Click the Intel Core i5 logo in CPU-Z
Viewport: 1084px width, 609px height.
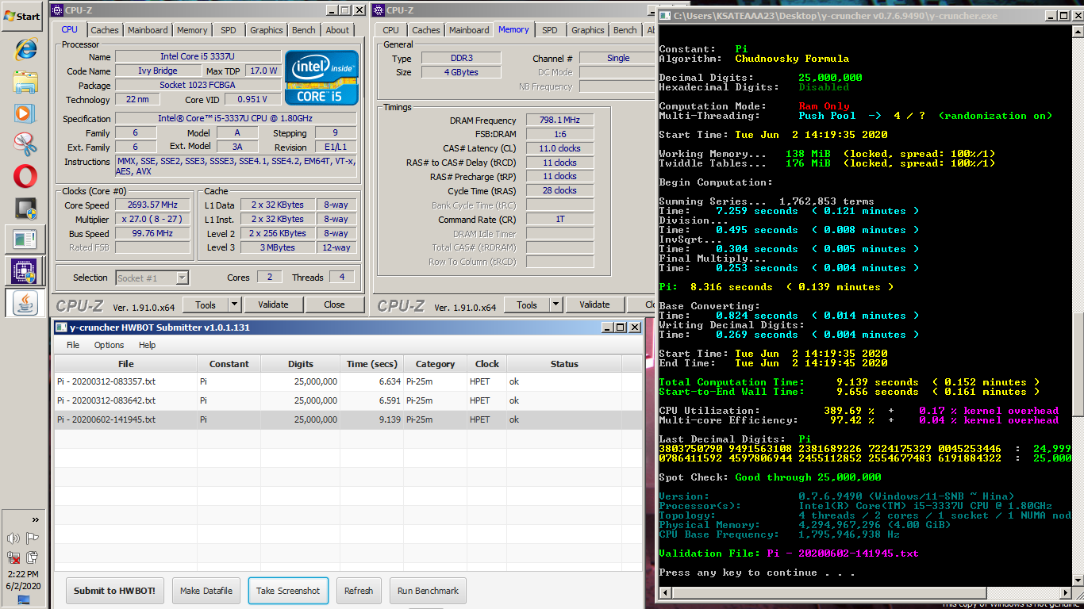pos(321,78)
